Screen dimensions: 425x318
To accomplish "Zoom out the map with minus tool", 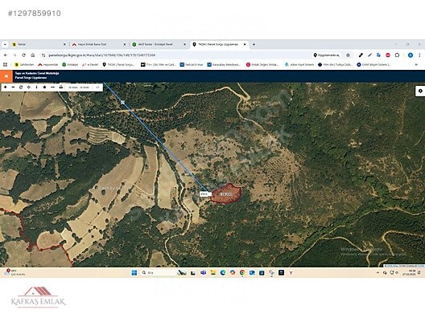I will [13, 88].
